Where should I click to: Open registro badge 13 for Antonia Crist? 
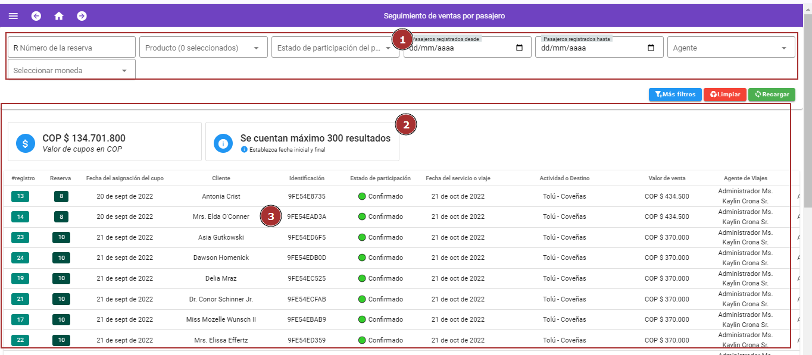pos(20,196)
